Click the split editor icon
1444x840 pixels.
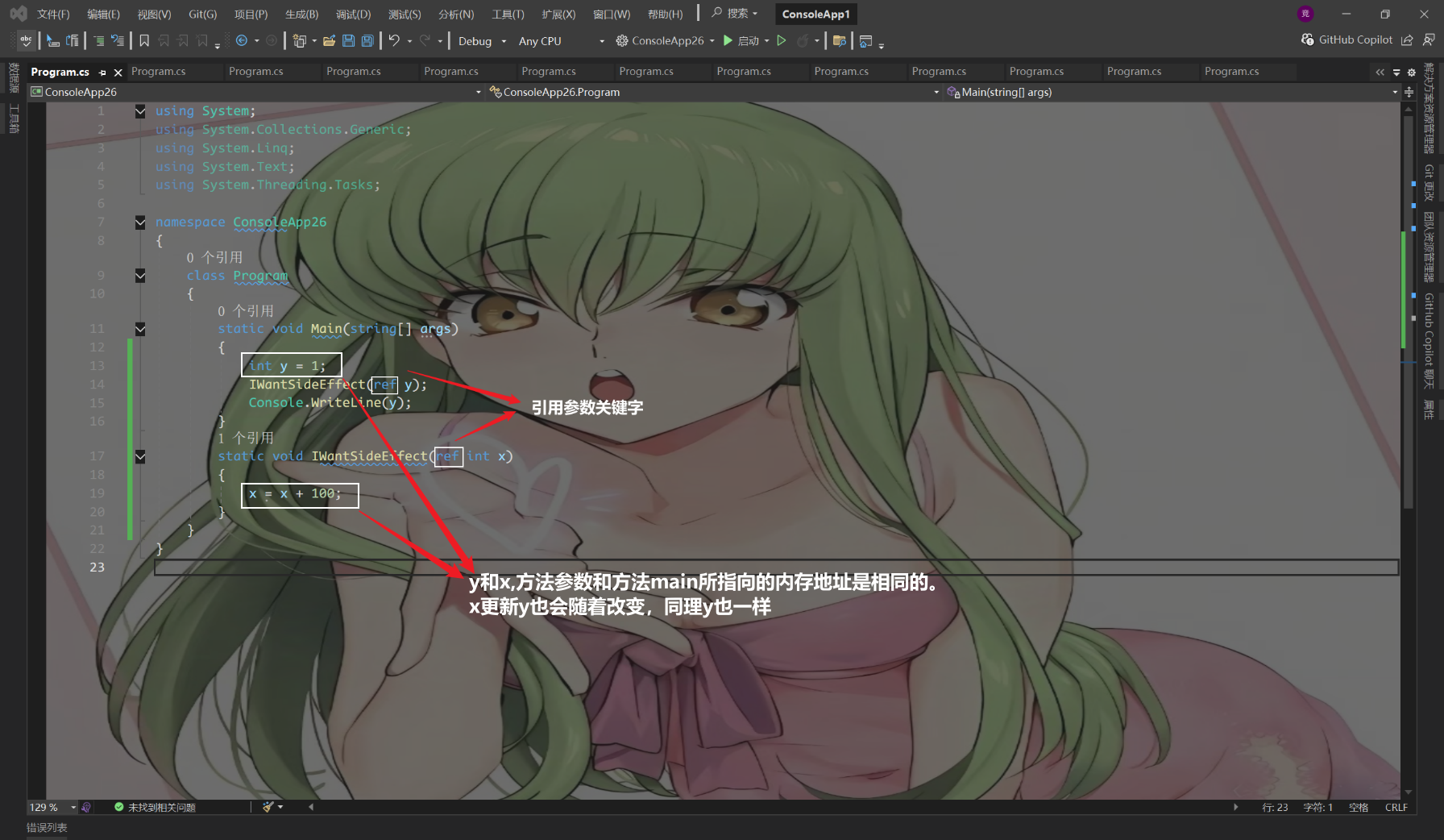tap(1409, 92)
